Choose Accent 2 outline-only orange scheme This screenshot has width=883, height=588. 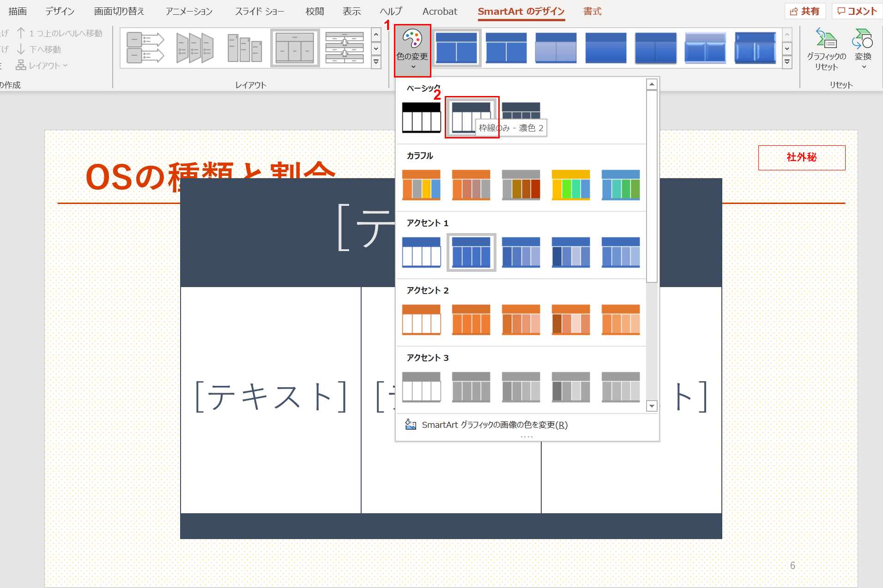click(421, 319)
